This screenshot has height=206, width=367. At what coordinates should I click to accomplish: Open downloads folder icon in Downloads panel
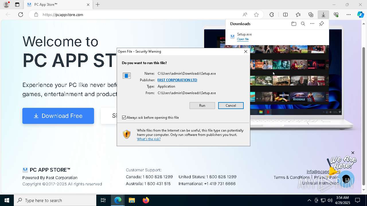[x=294, y=24]
